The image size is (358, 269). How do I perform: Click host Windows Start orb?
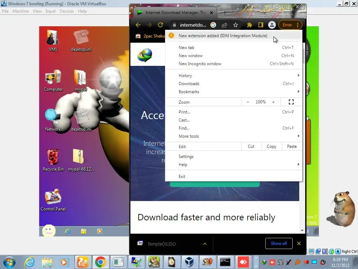(9, 262)
